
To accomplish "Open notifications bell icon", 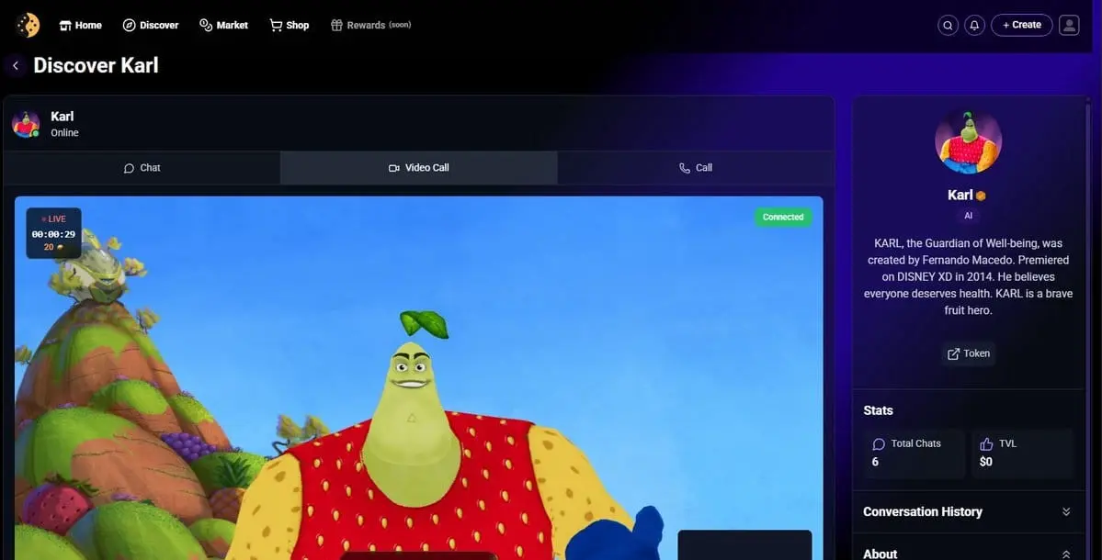I will 974,26.
